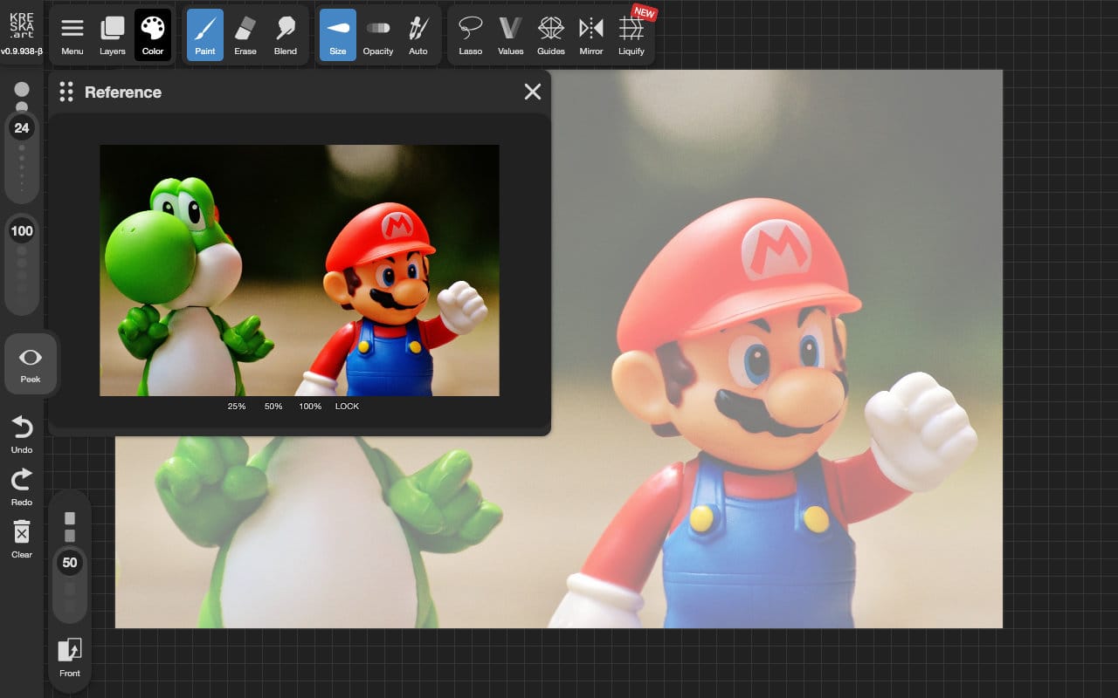Image resolution: width=1118 pixels, height=698 pixels.
Task: Activate the Mirror tool
Action: click(x=591, y=35)
